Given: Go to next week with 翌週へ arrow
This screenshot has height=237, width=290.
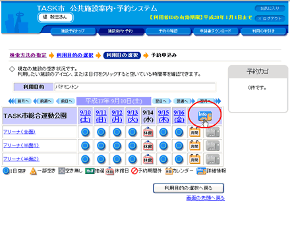Looking at the screenshot, I should (x=184, y=101).
